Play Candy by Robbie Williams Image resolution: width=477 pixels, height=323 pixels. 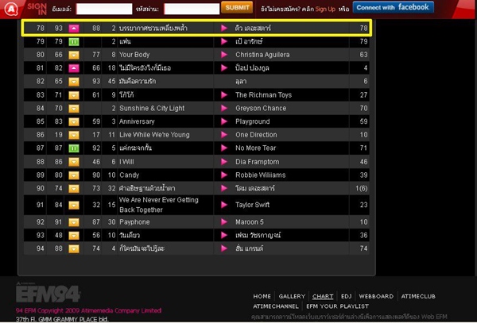pos(224,175)
